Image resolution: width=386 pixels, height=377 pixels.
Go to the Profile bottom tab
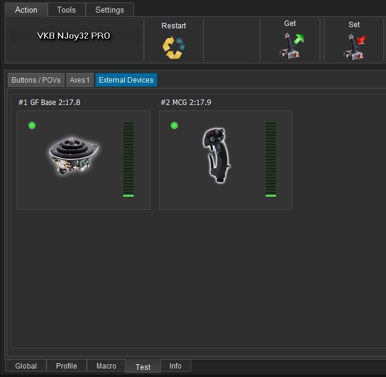(x=66, y=366)
